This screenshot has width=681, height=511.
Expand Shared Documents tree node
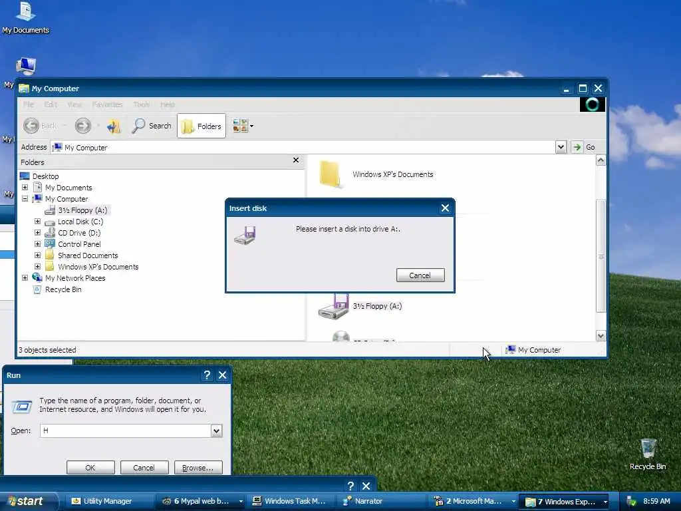click(37, 255)
